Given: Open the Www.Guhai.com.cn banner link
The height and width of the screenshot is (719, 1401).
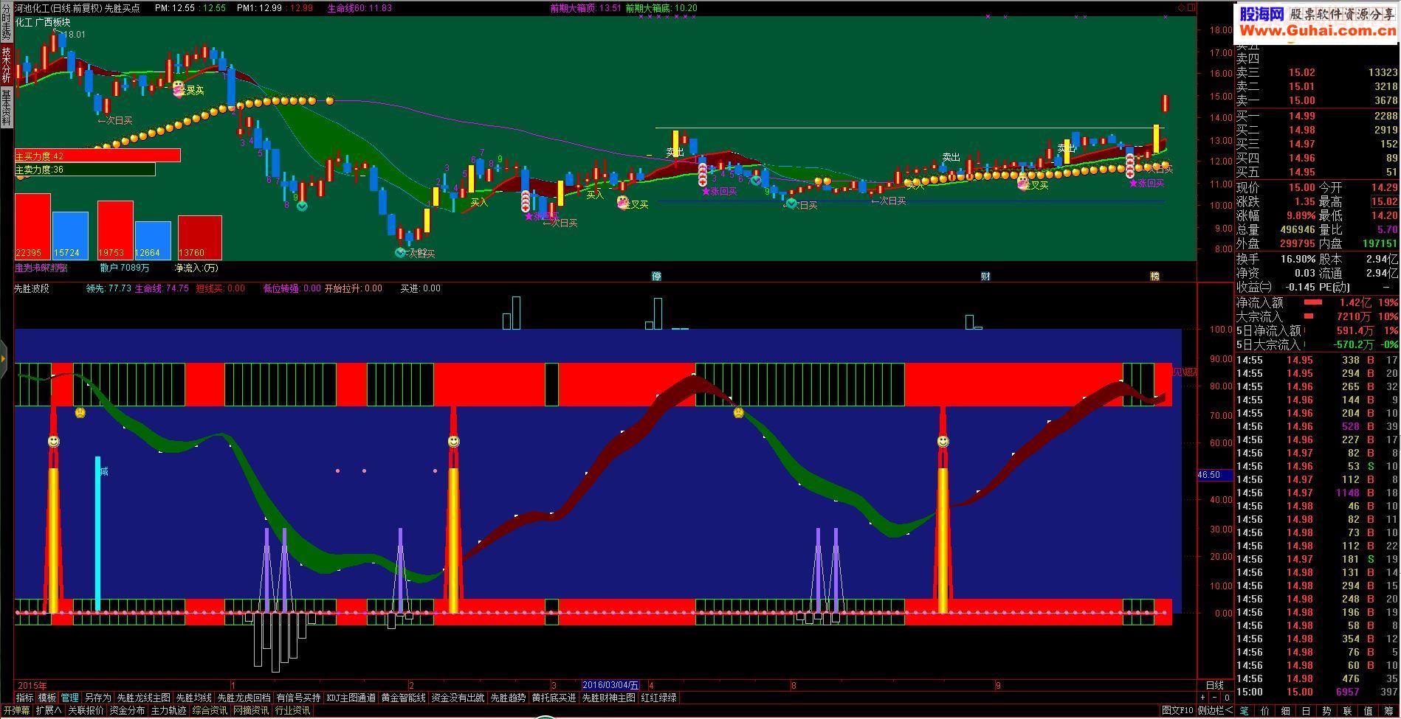Looking at the screenshot, I should [x=1318, y=30].
